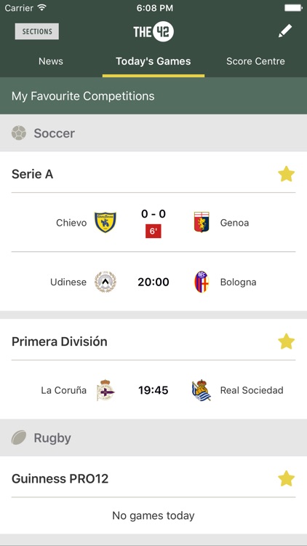Tap the Chievo team crest
The height and width of the screenshot is (546, 307).
pos(105,223)
